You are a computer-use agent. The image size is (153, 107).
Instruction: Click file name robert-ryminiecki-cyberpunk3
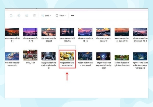click(x=85, y=64)
